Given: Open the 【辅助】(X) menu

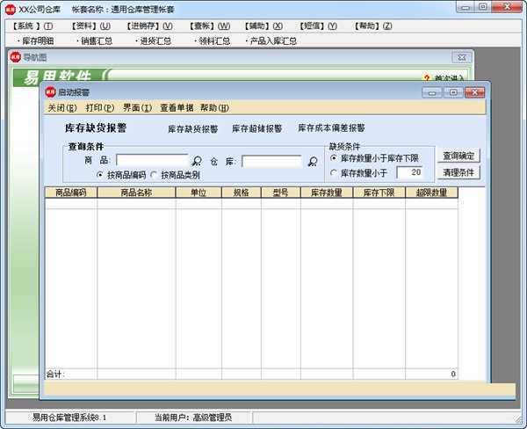Looking at the screenshot, I should coord(263,25).
